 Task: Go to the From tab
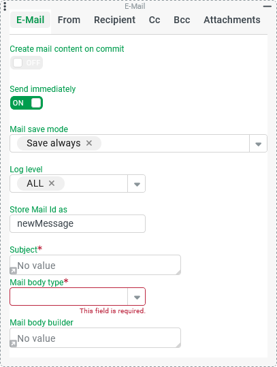pos(69,20)
